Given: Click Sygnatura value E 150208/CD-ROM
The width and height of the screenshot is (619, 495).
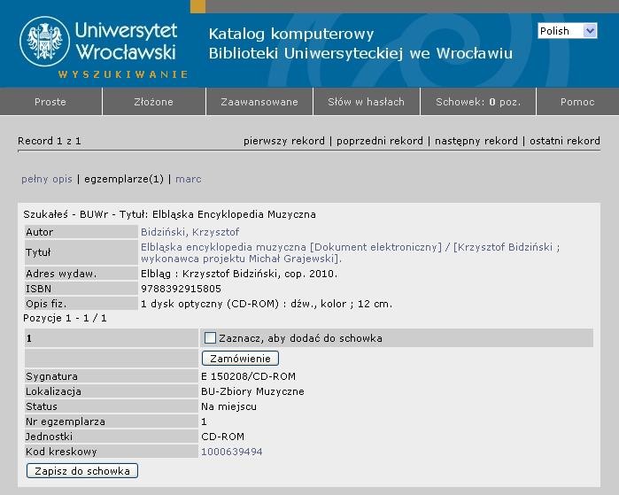Looking at the screenshot, I should pos(248,376).
